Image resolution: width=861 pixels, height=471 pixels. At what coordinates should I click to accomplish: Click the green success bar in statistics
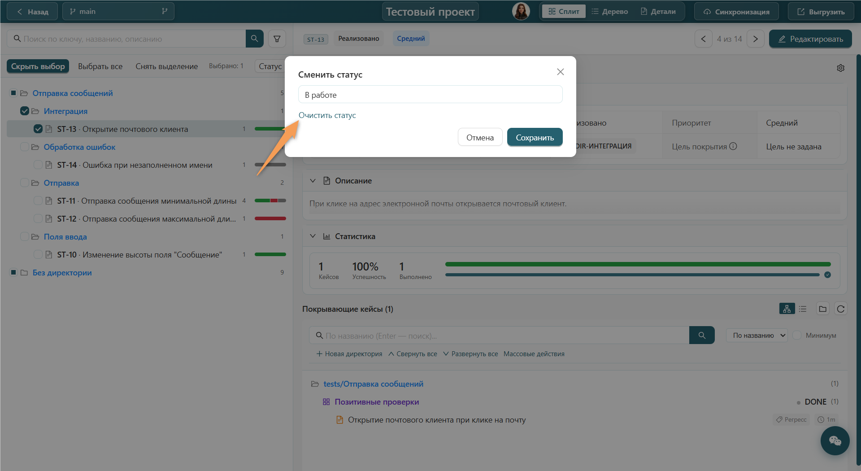tap(638, 264)
